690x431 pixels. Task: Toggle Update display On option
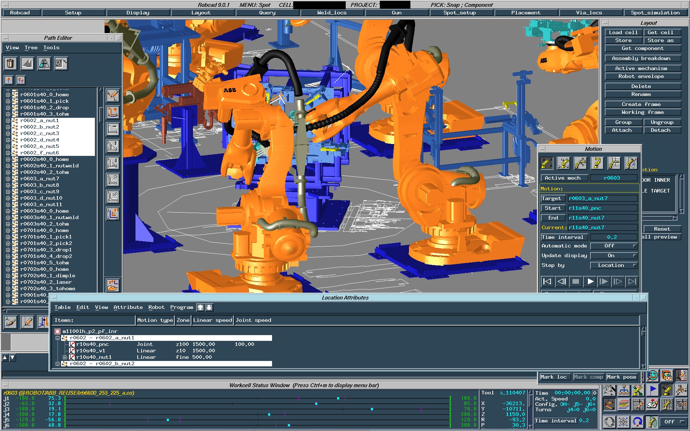[614, 256]
